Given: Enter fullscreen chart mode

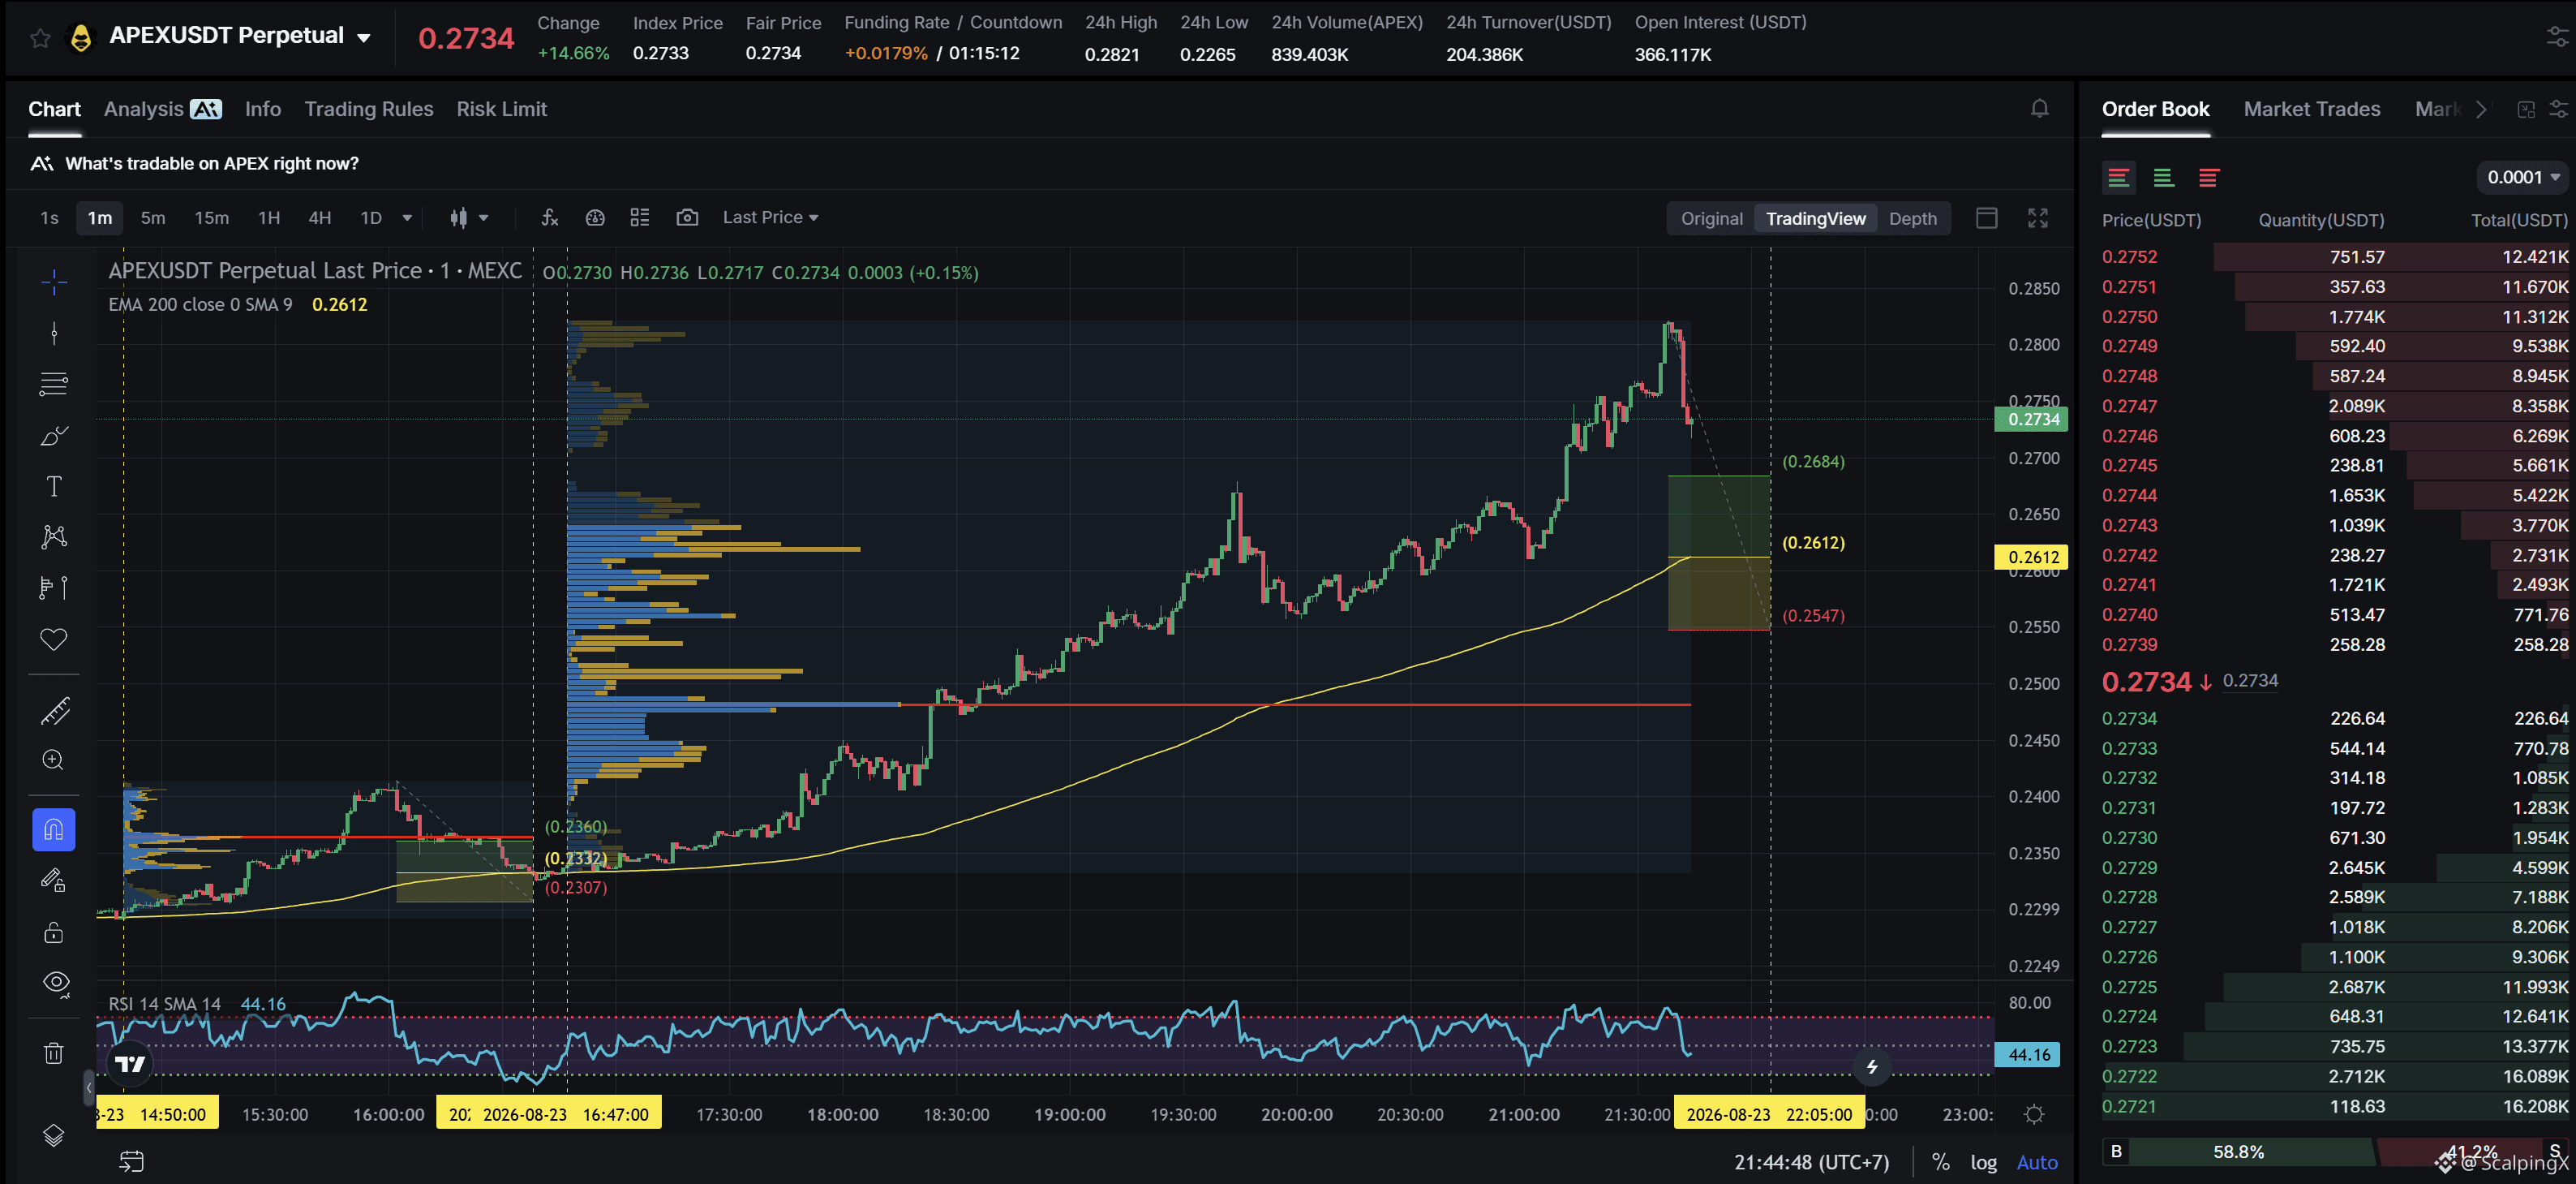Looking at the screenshot, I should 2038,217.
